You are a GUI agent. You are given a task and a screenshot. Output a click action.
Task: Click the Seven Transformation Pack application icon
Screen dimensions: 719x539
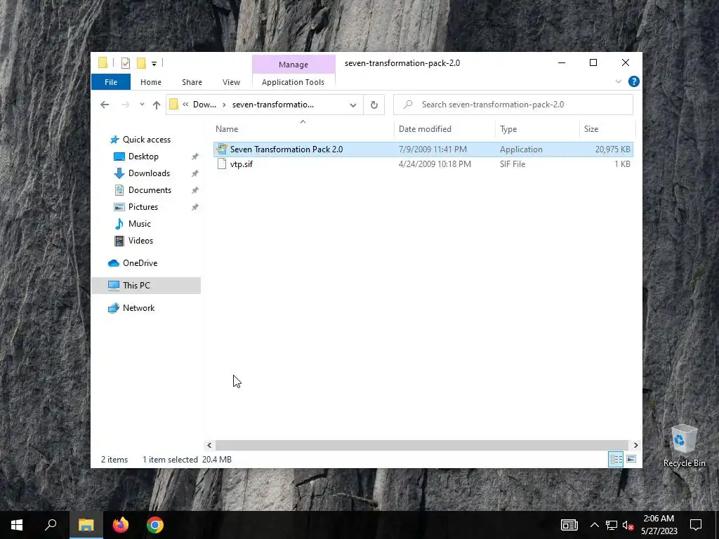222,149
